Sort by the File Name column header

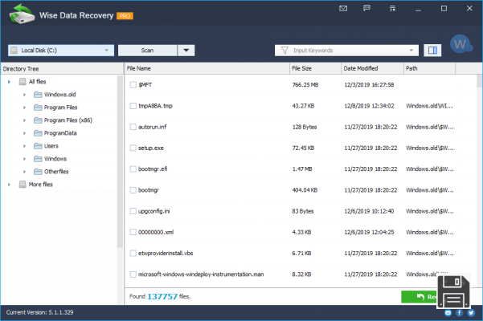pyautogui.click(x=207, y=68)
